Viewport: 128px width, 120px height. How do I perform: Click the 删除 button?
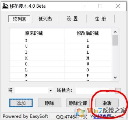tap(49, 103)
